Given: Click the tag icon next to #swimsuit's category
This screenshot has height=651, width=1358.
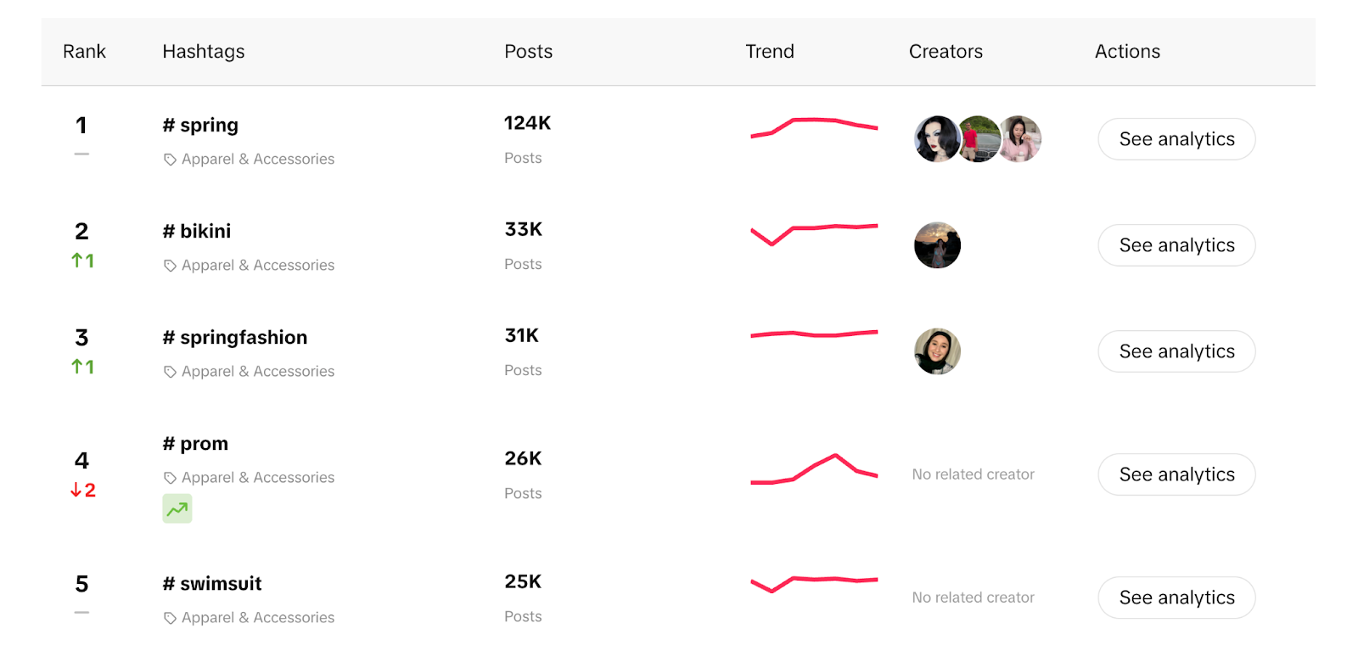Looking at the screenshot, I should click(x=170, y=617).
